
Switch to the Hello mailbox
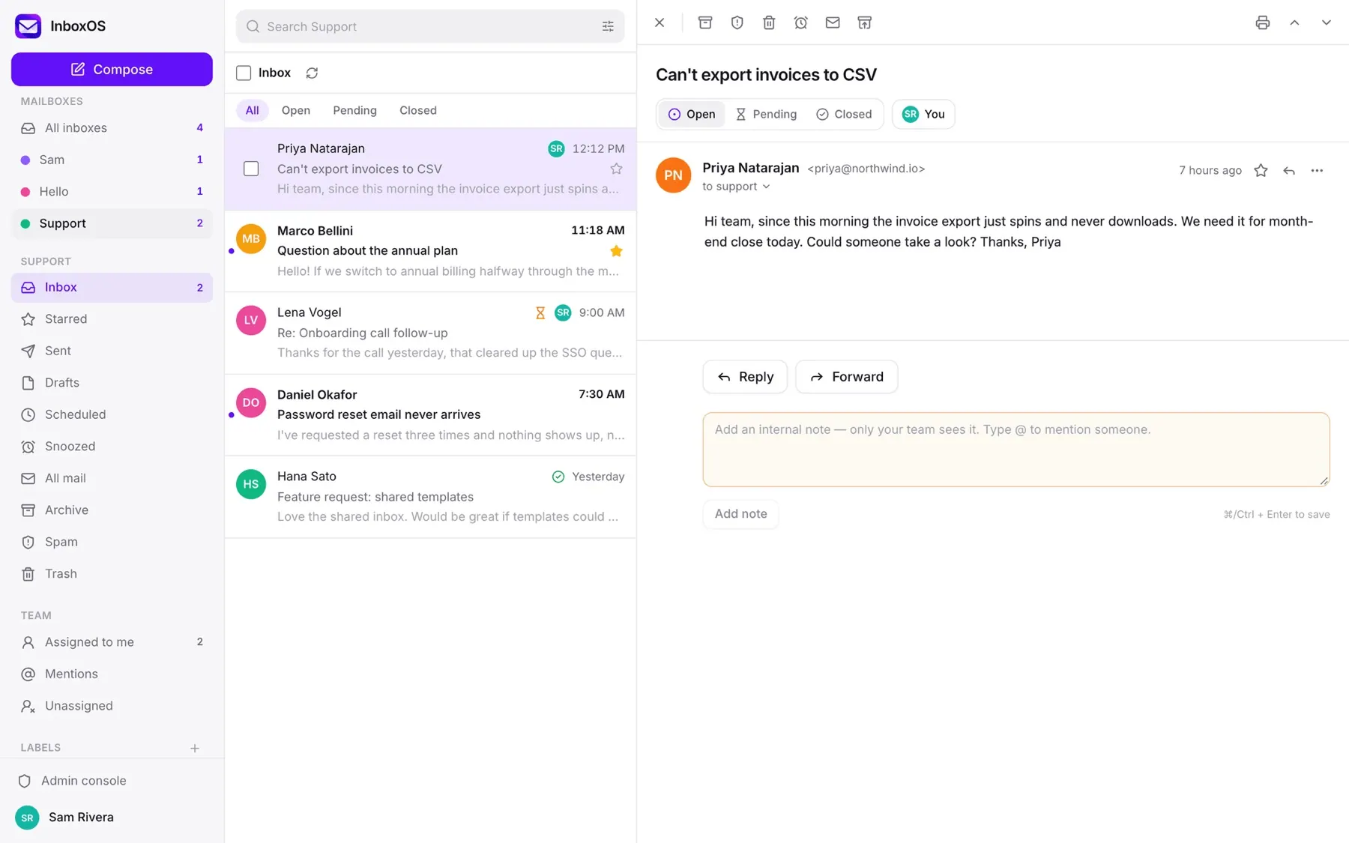112,192
